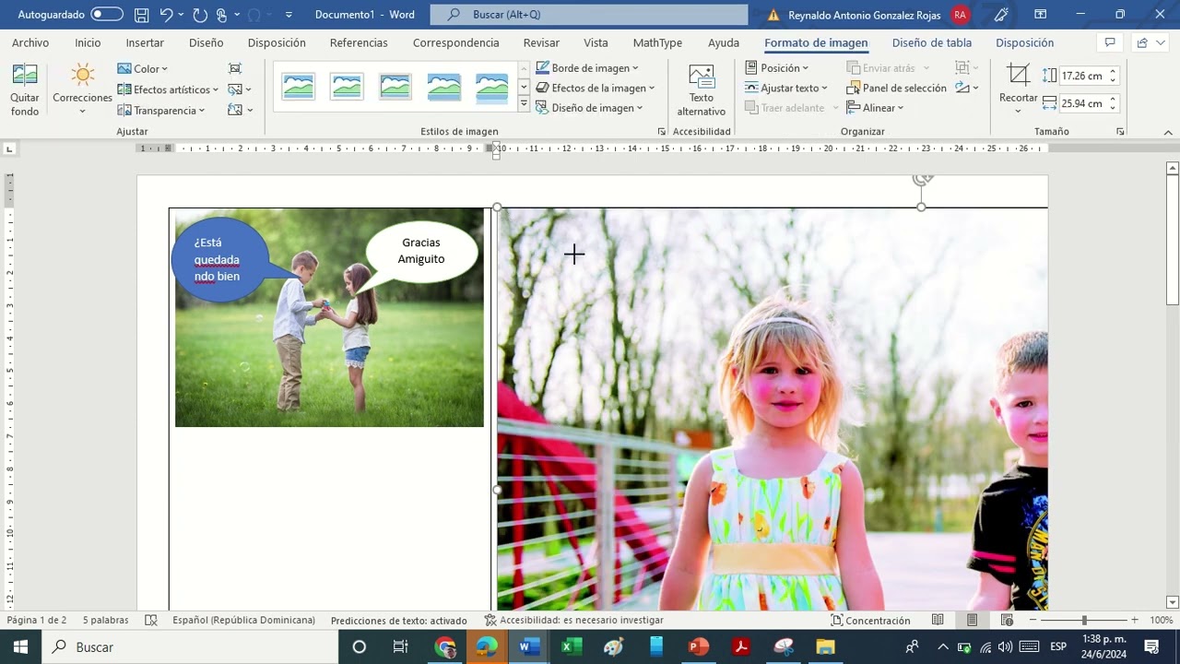Open Word from the Windows taskbar

[x=527, y=646]
